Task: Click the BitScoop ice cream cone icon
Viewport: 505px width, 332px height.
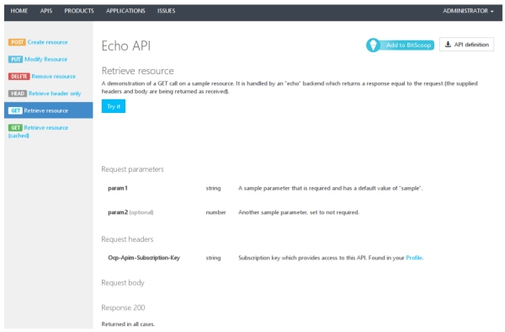Action: (373, 45)
